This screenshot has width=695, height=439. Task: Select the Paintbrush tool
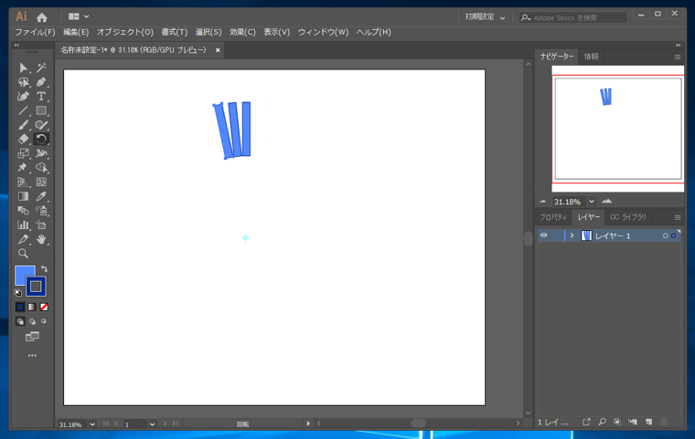click(23, 125)
